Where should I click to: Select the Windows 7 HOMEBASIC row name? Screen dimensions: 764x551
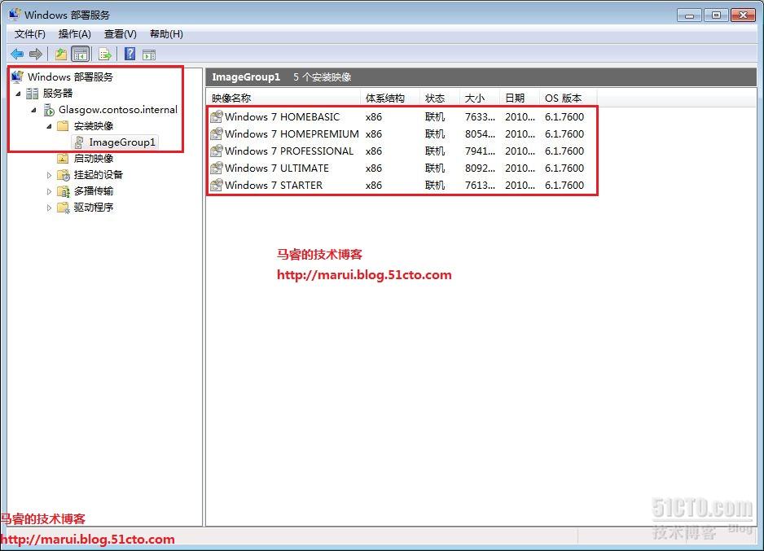point(282,117)
